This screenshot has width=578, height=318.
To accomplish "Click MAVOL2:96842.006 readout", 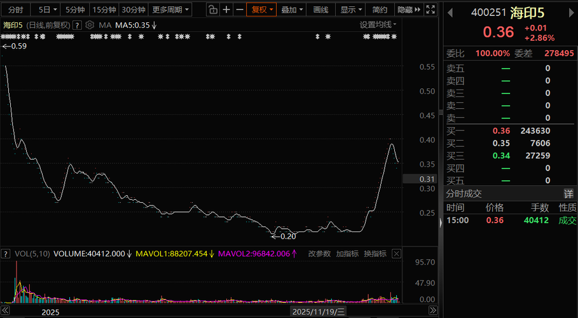I will pyautogui.click(x=258, y=254).
